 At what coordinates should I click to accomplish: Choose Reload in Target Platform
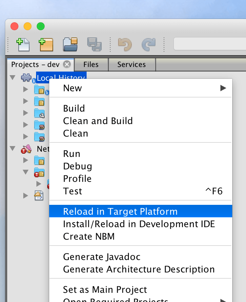tap(120, 211)
